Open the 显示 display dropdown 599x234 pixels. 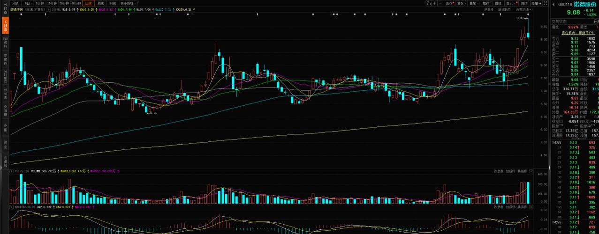(x=511, y=3)
